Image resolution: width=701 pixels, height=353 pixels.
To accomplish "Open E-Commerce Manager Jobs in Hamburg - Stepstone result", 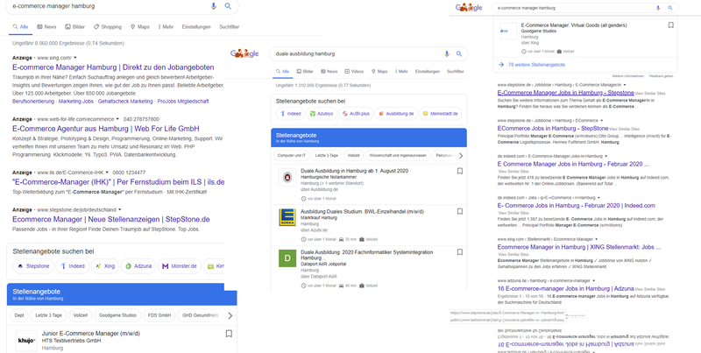I will click(565, 93).
